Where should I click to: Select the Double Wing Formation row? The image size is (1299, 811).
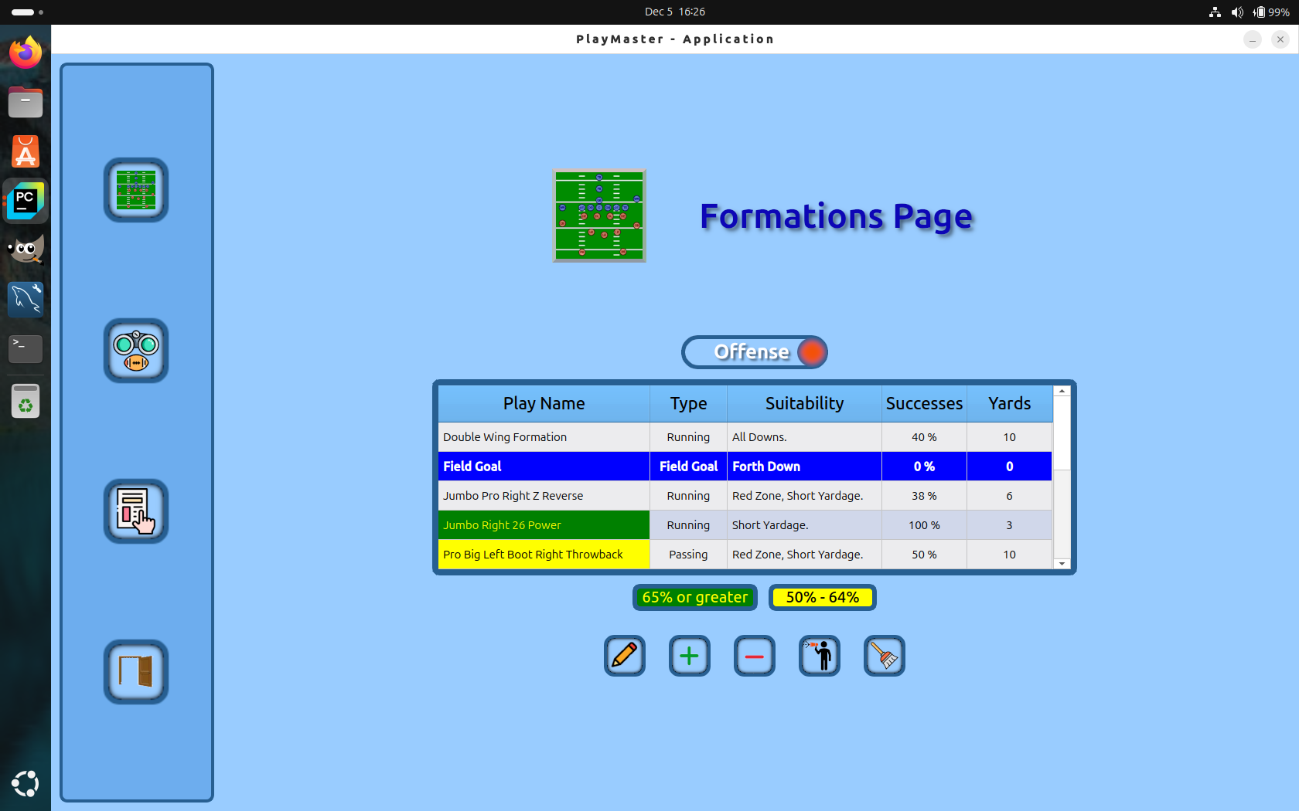click(544, 437)
